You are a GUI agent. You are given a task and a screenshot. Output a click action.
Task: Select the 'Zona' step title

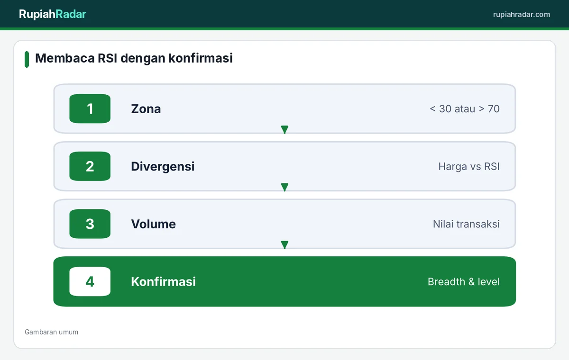(x=146, y=109)
